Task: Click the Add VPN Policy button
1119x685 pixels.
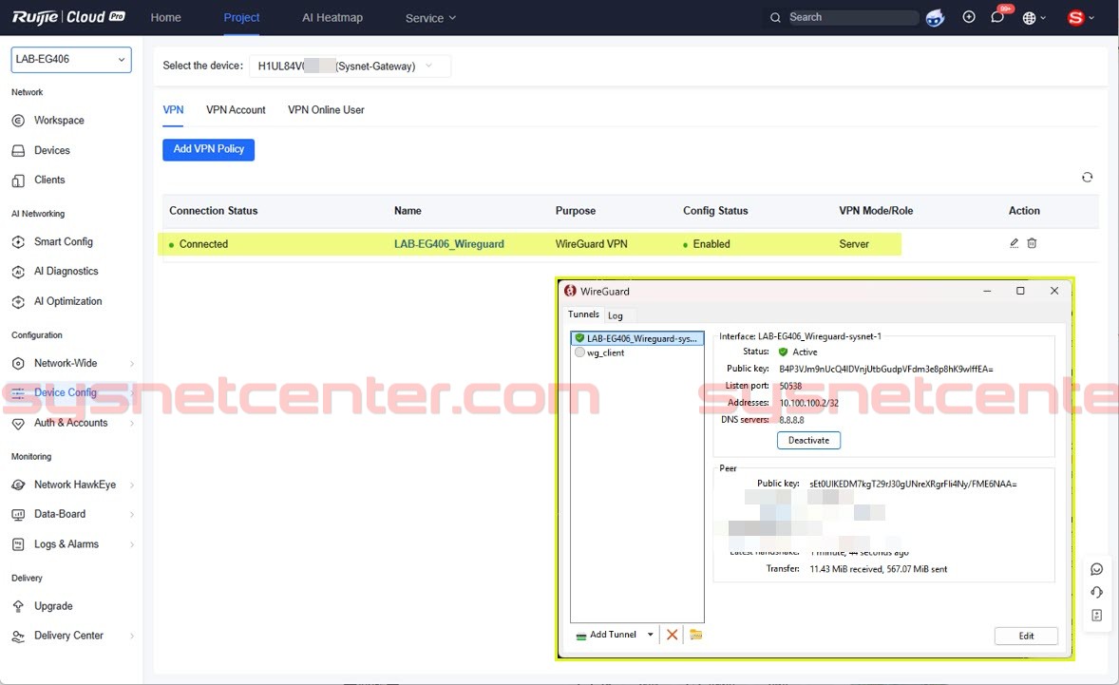Action: point(208,149)
